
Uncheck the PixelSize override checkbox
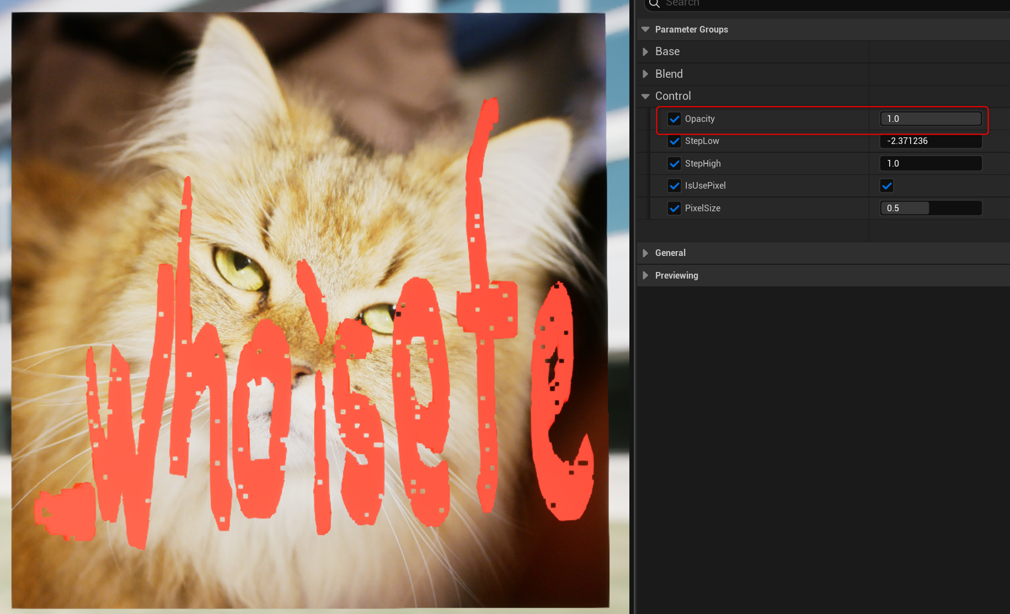click(674, 208)
